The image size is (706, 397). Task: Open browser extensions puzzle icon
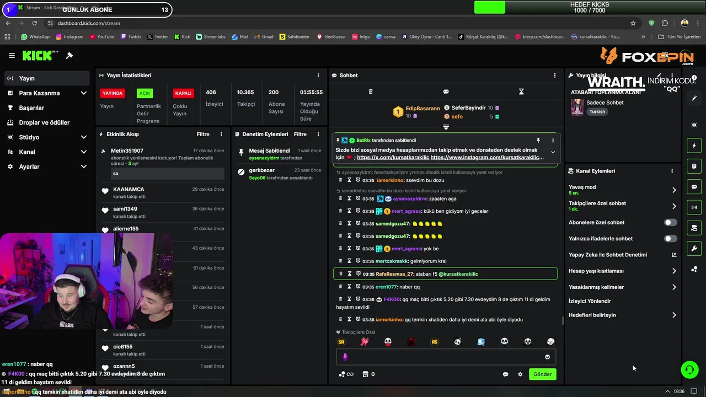click(665, 23)
